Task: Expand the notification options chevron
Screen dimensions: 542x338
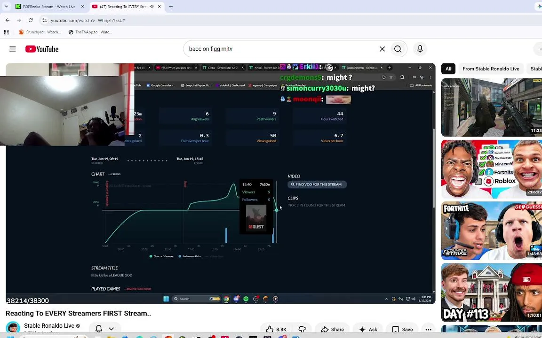Action: click(112, 329)
